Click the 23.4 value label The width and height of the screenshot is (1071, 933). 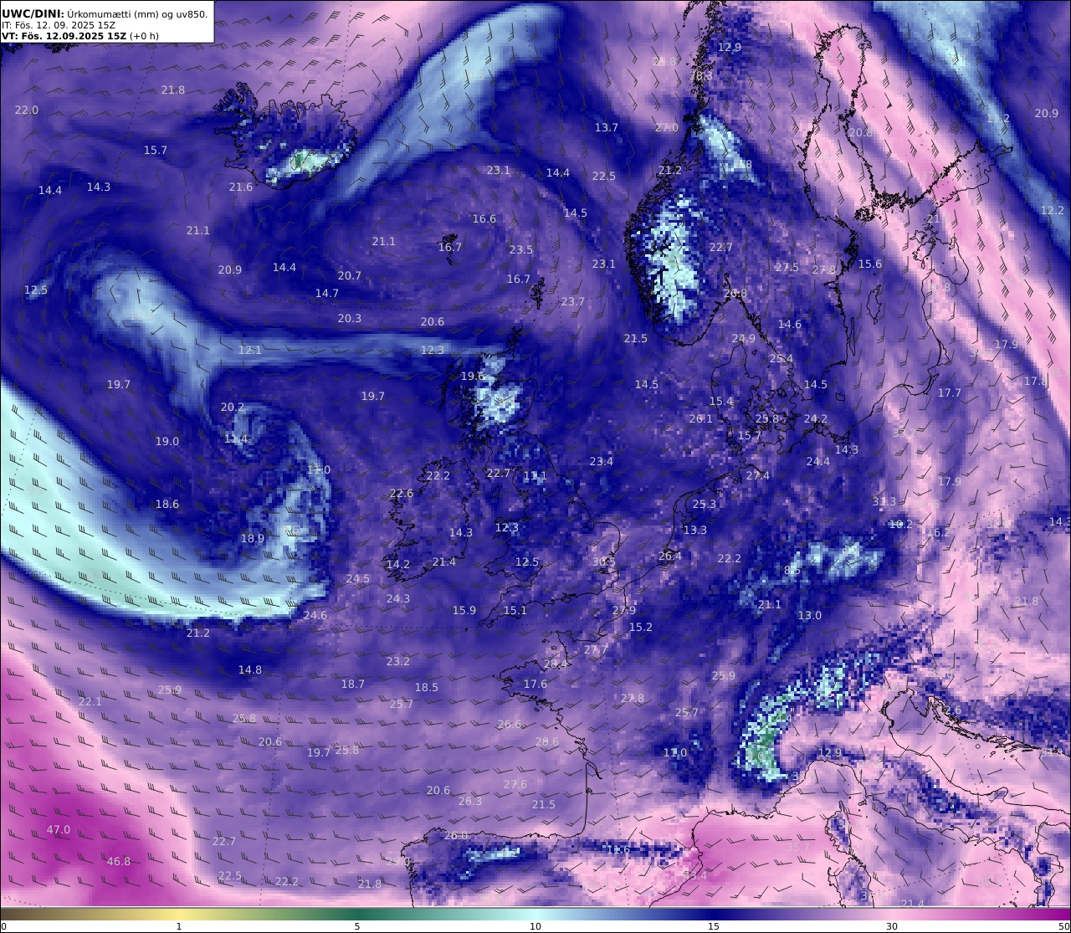coord(601,462)
